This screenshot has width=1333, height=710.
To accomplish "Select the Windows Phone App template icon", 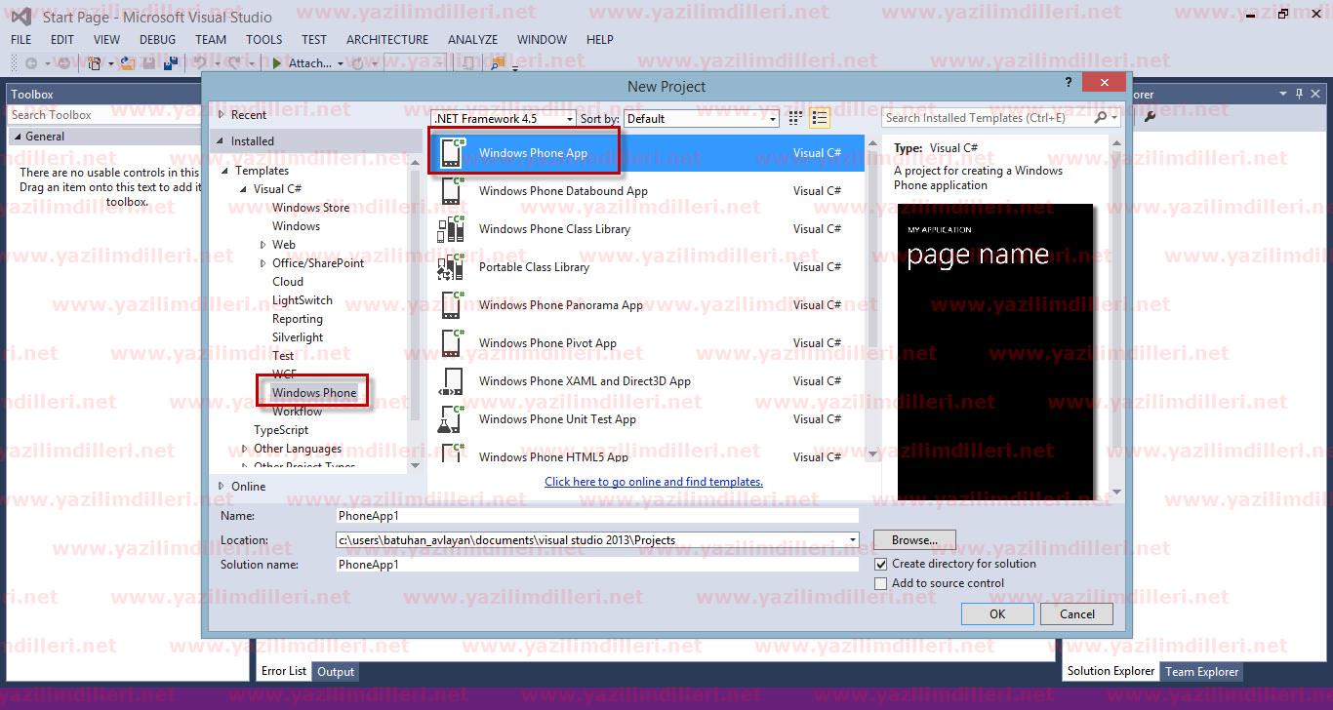I will pos(451,153).
